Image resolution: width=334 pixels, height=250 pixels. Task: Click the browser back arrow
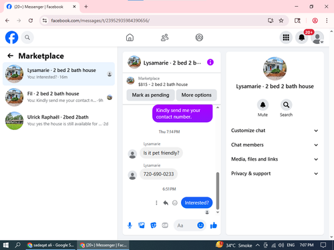pos(7,21)
